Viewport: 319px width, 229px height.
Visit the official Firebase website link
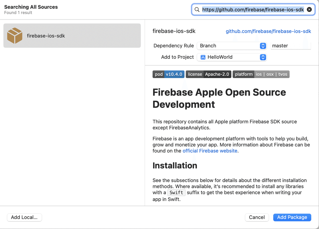click(x=210, y=151)
